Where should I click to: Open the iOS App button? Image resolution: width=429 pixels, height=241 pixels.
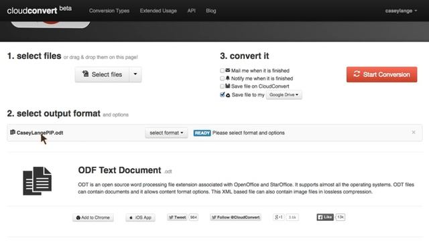pyautogui.click(x=140, y=218)
